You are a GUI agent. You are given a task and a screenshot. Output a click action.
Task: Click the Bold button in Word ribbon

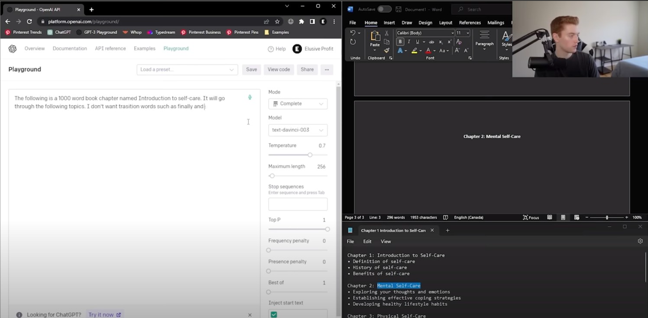400,42
